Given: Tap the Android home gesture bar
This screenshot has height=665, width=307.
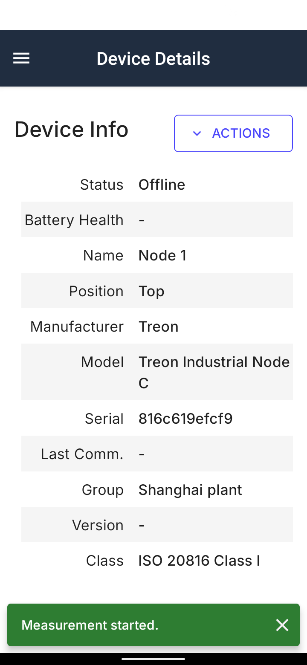Looking at the screenshot, I should [x=153, y=659].
